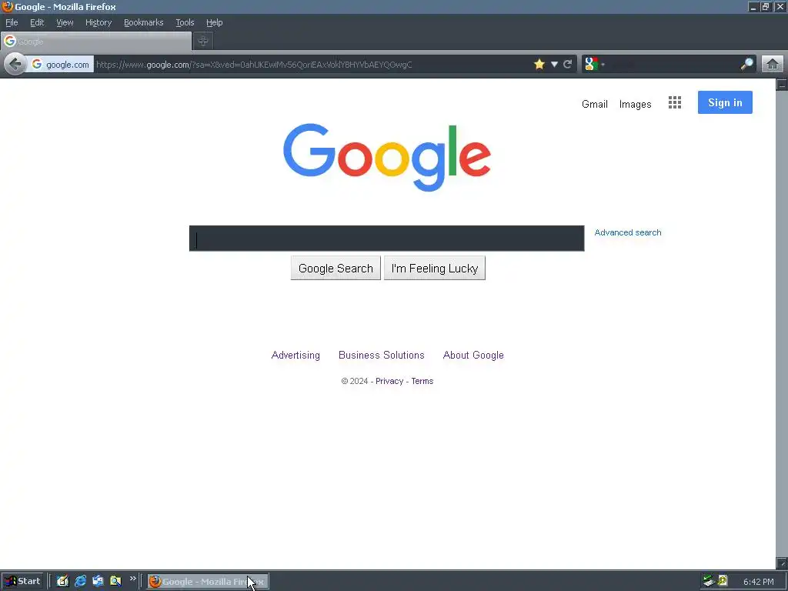Click the Back arrow in Firefox toolbar

15,65
